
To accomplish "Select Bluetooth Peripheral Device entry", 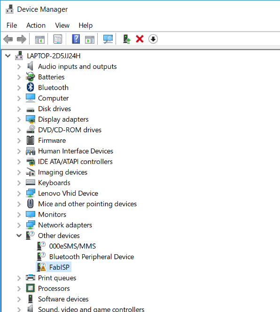I will [92, 257].
